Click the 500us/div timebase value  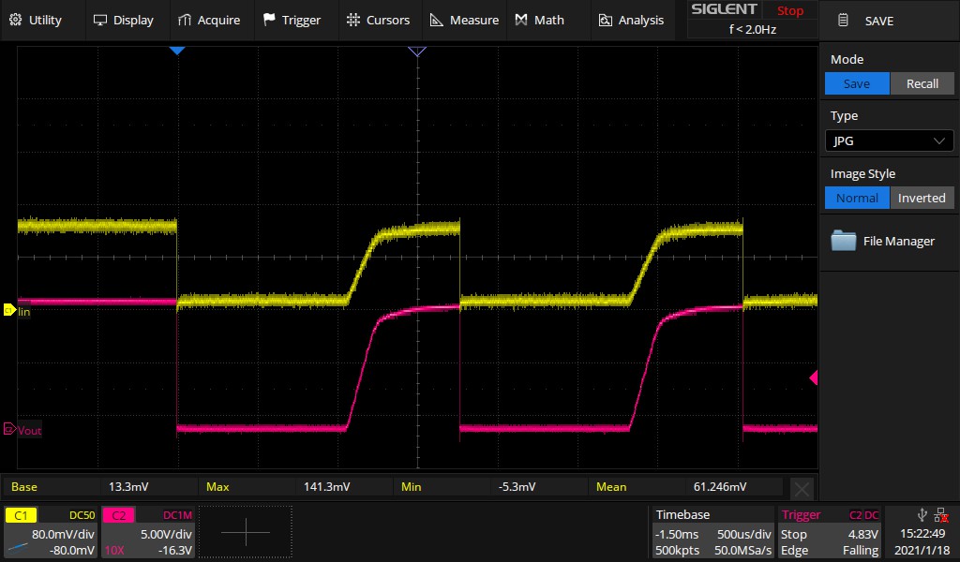tap(743, 534)
